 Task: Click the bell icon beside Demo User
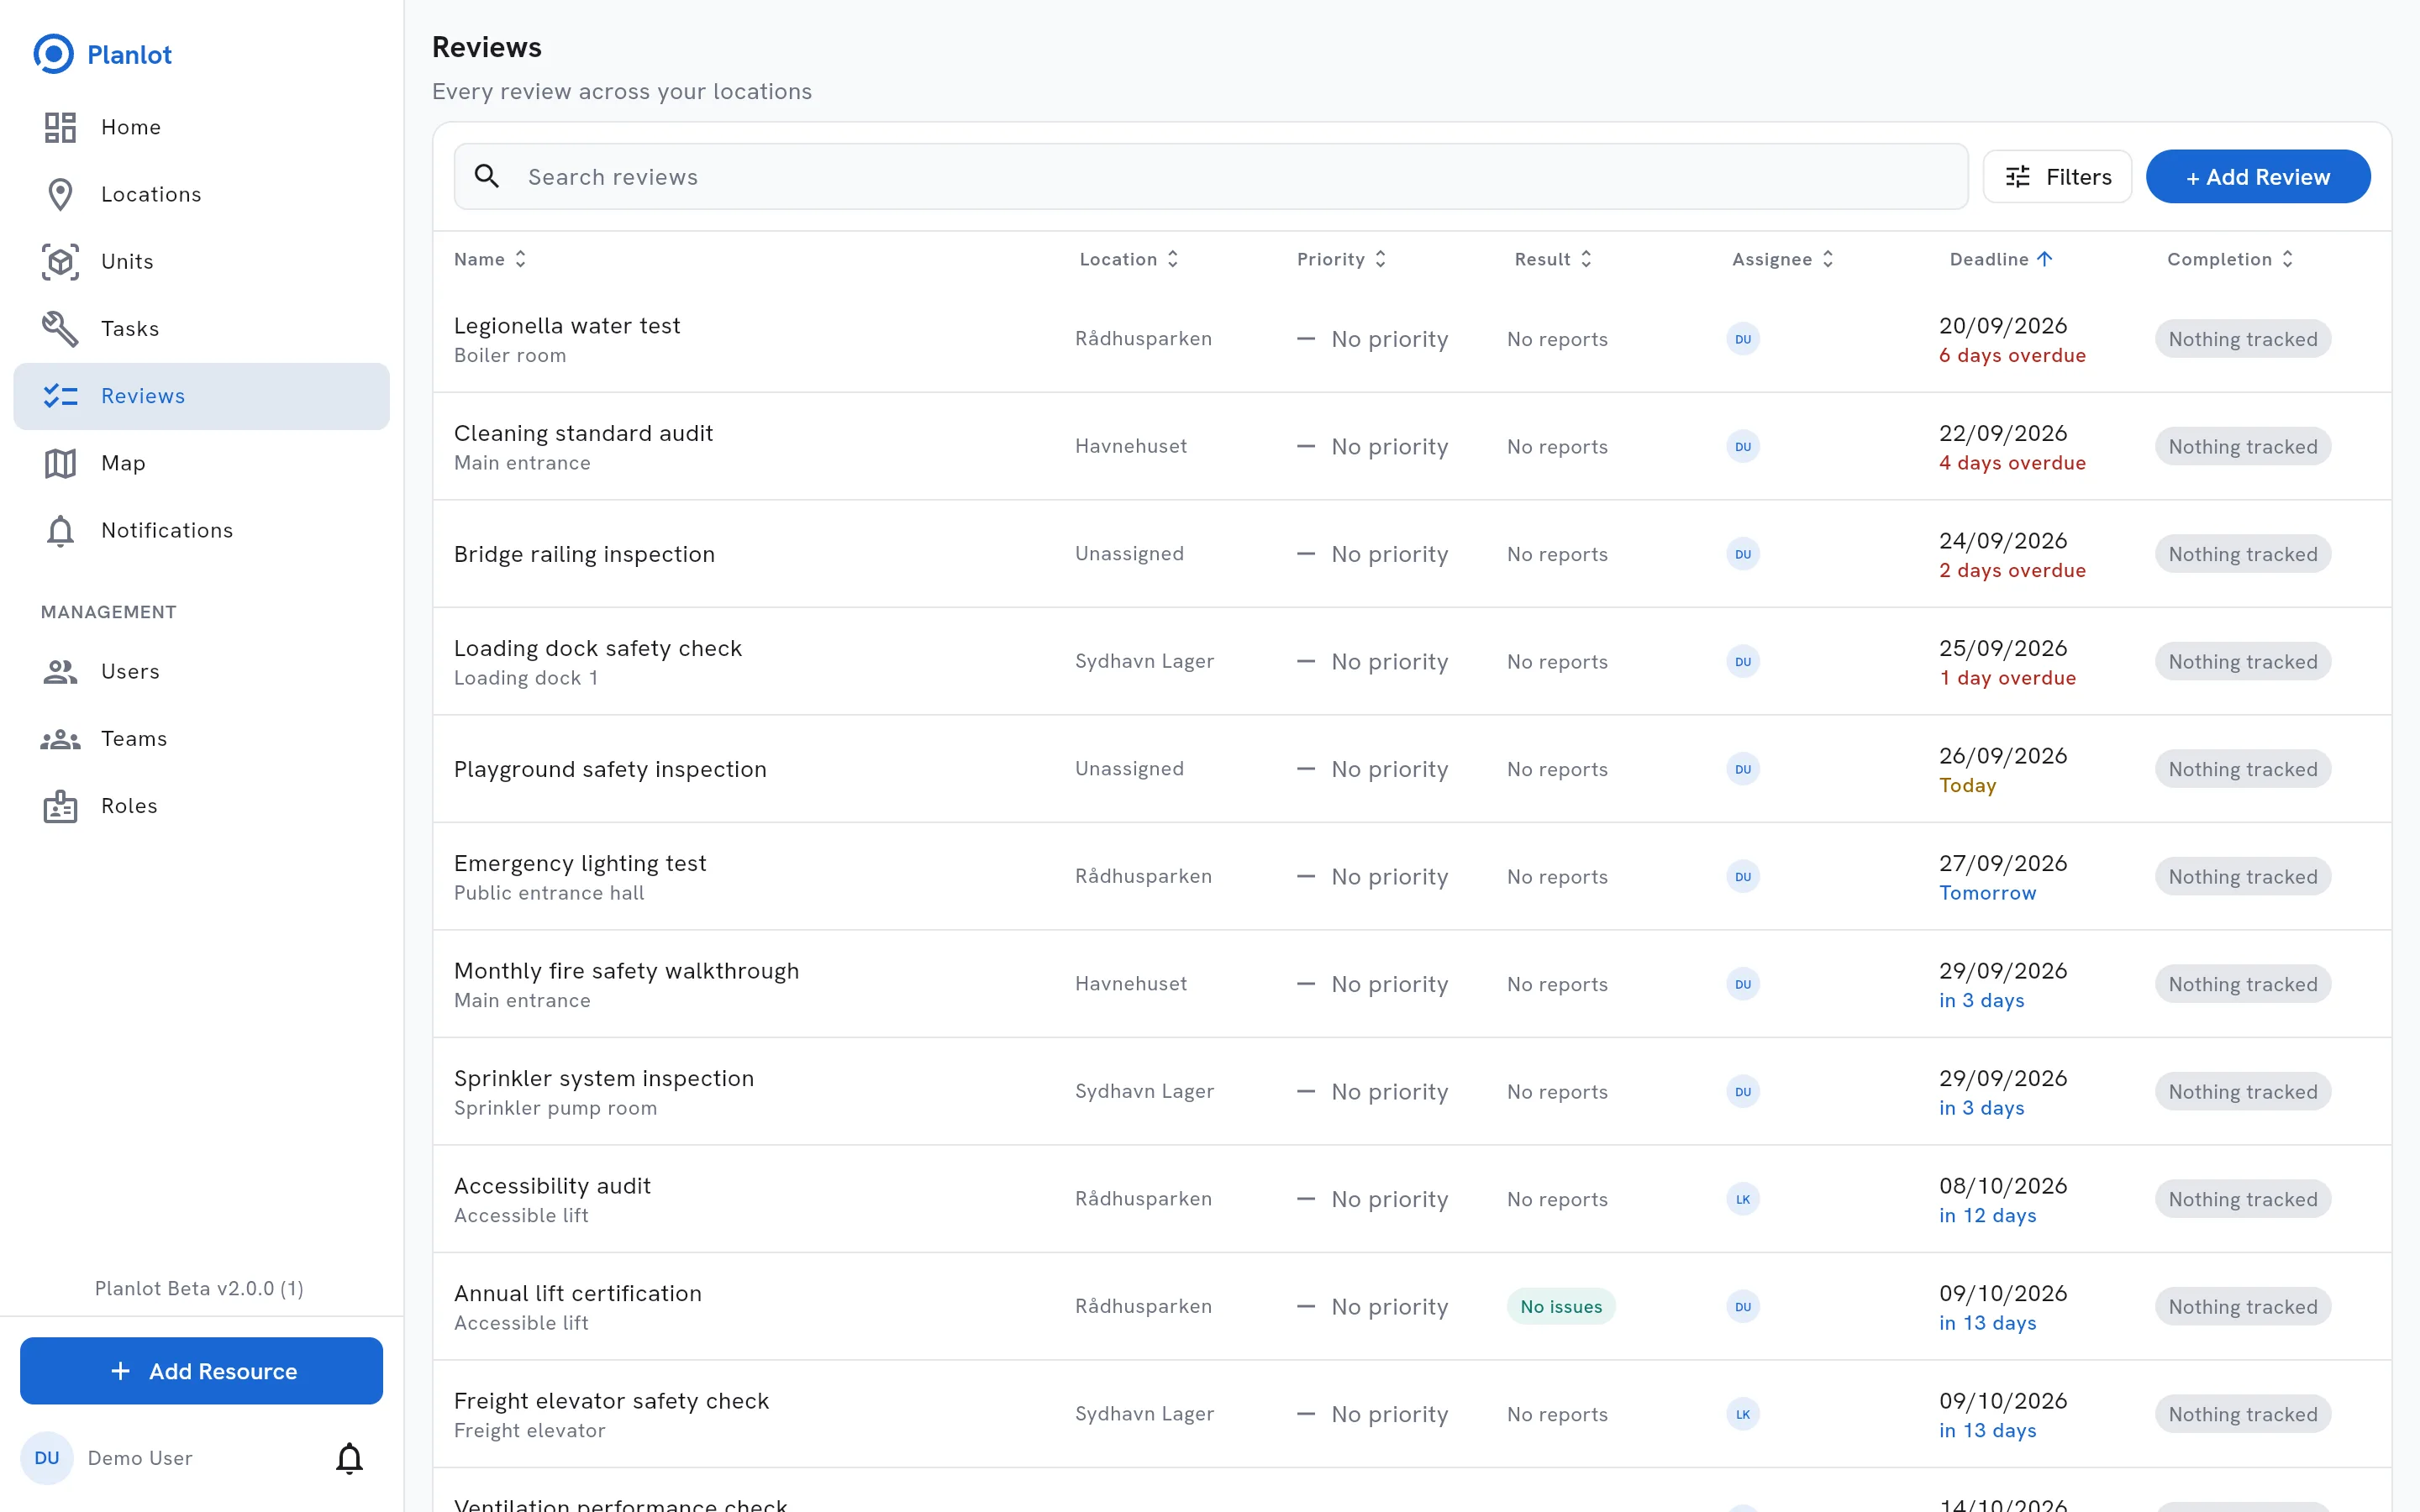[x=349, y=1458]
